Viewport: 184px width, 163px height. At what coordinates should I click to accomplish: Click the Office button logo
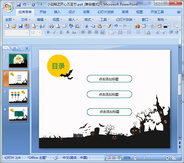(8, 7)
